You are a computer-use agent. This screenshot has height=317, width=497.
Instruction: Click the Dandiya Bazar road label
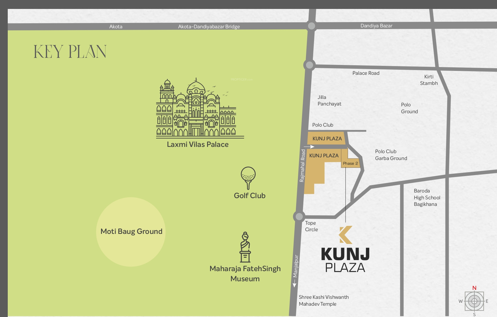[376, 26]
